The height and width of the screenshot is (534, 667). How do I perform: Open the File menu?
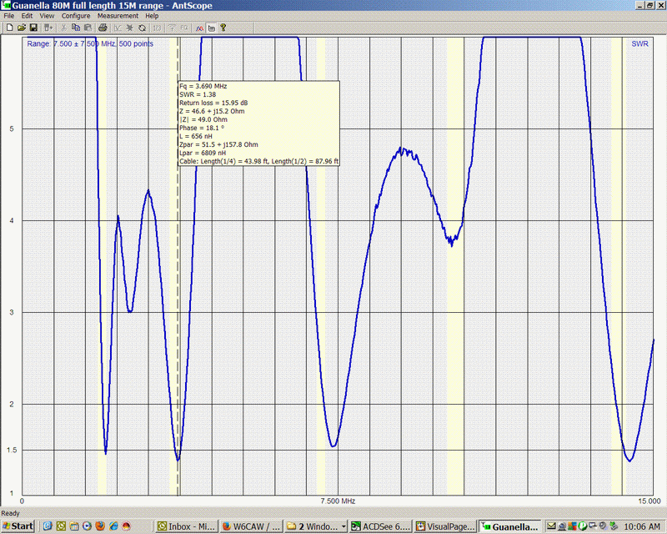9,16
